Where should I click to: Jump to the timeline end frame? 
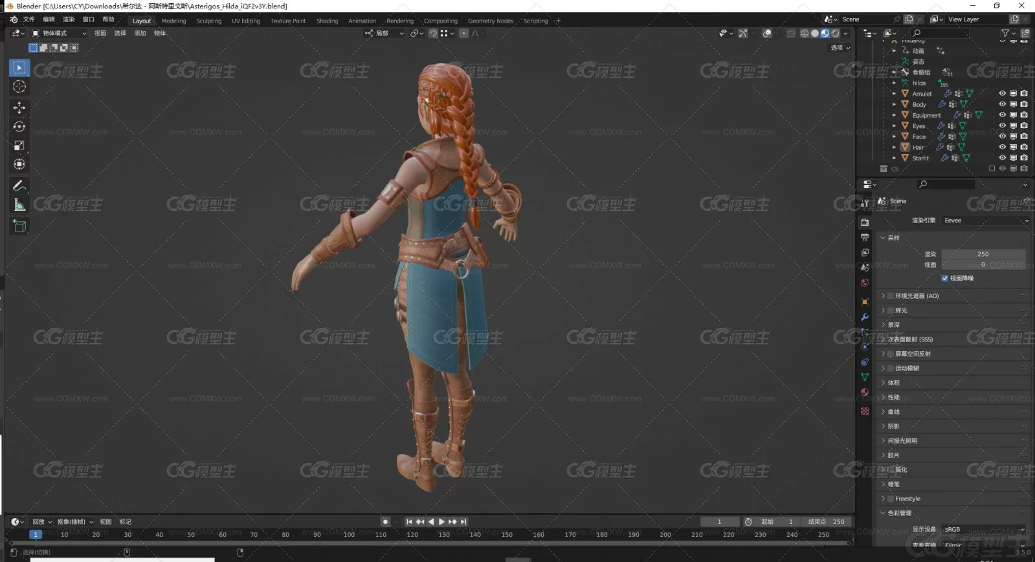pos(463,522)
